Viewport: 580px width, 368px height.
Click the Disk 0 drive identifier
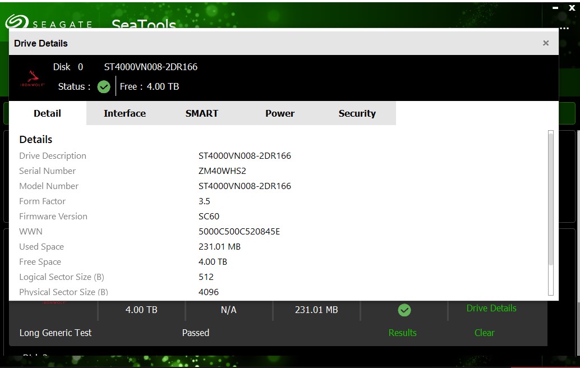pyautogui.click(x=67, y=67)
